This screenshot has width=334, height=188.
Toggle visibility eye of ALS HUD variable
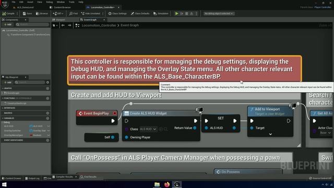(x=49, y=126)
